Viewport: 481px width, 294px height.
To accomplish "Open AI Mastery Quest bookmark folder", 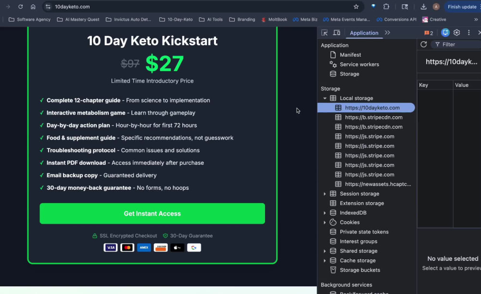I will pos(78,19).
